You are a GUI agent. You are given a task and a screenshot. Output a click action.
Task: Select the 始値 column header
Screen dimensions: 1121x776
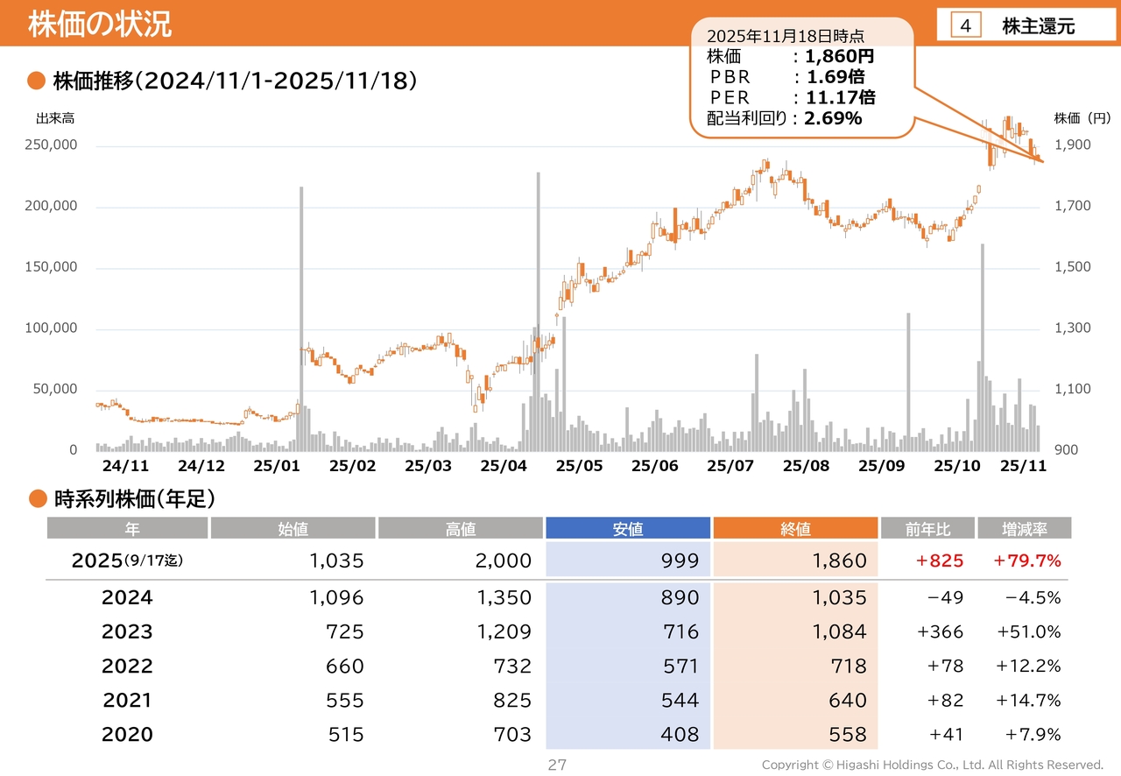(293, 528)
